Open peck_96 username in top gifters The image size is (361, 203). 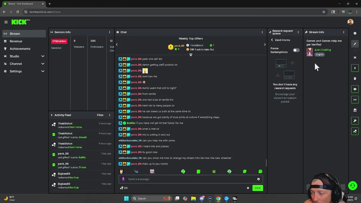click(x=179, y=46)
